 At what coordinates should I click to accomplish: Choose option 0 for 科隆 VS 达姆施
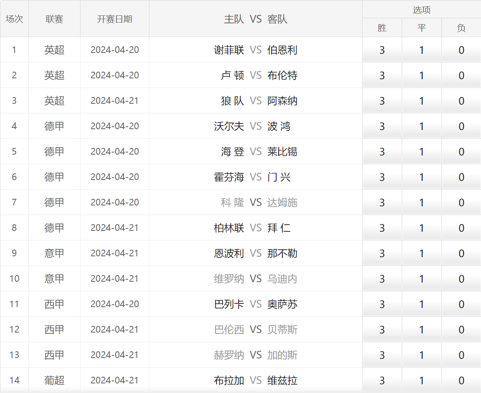pos(461,203)
